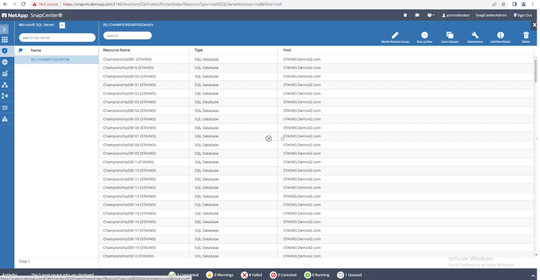Open the Resources shield icon in sidebar
Viewport: 540px width, 280px height.
click(x=5, y=51)
